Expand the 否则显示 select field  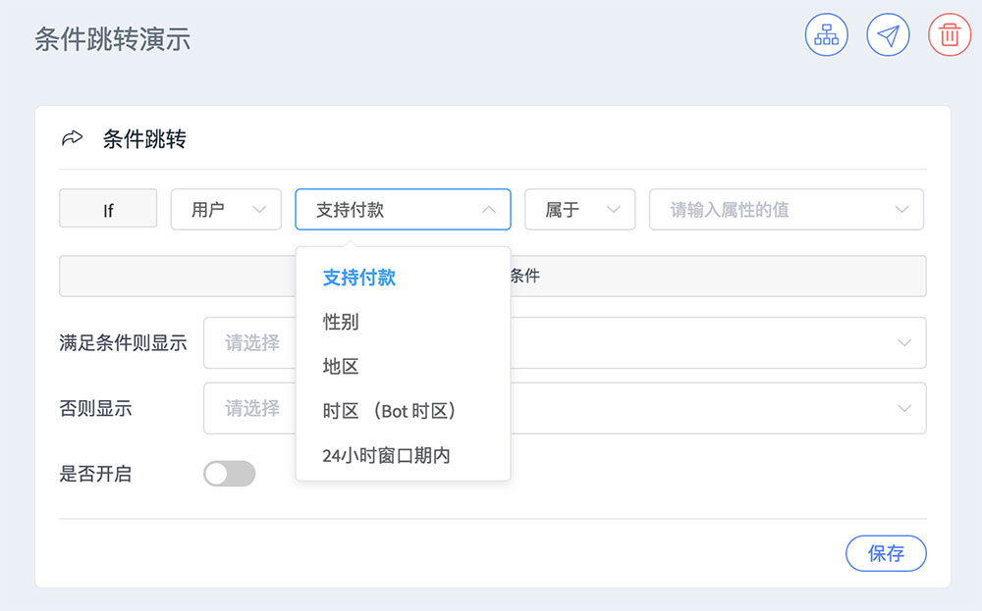717,408
